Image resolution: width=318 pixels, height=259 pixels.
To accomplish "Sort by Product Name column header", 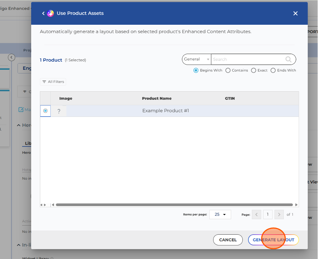I will tap(157, 98).
